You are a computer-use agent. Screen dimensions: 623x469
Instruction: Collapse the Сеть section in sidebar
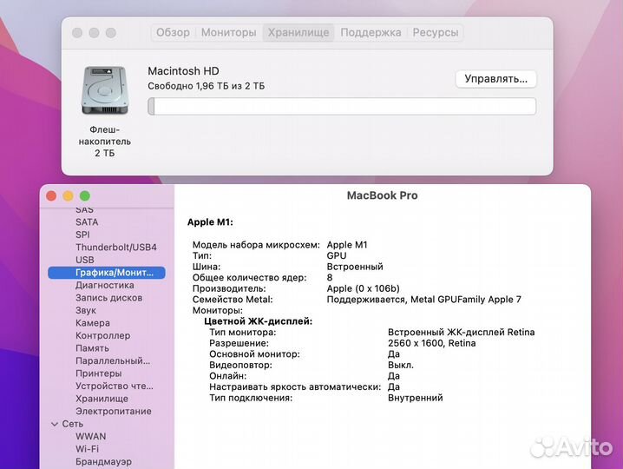[55, 424]
